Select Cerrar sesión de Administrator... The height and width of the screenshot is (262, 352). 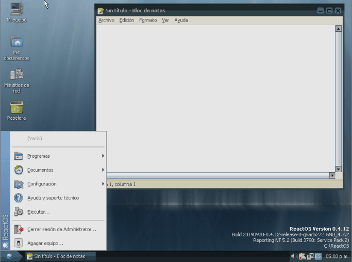(x=58, y=229)
